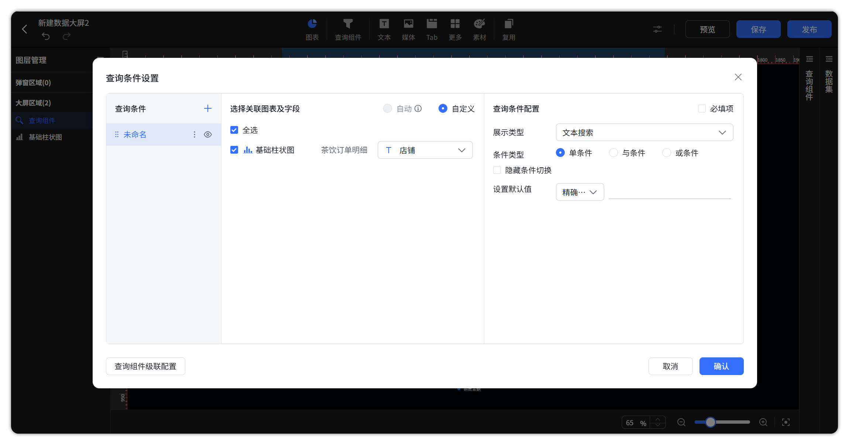Click the redo arrow icon
The height and width of the screenshot is (441, 849).
66,36
